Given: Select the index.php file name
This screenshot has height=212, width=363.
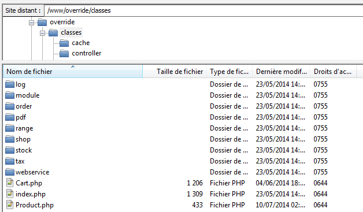Looking at the screenshot, I should 31,194.
